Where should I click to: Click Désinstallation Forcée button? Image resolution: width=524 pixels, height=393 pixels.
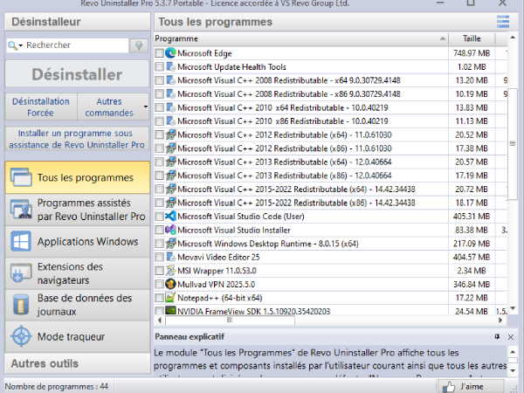41,107
